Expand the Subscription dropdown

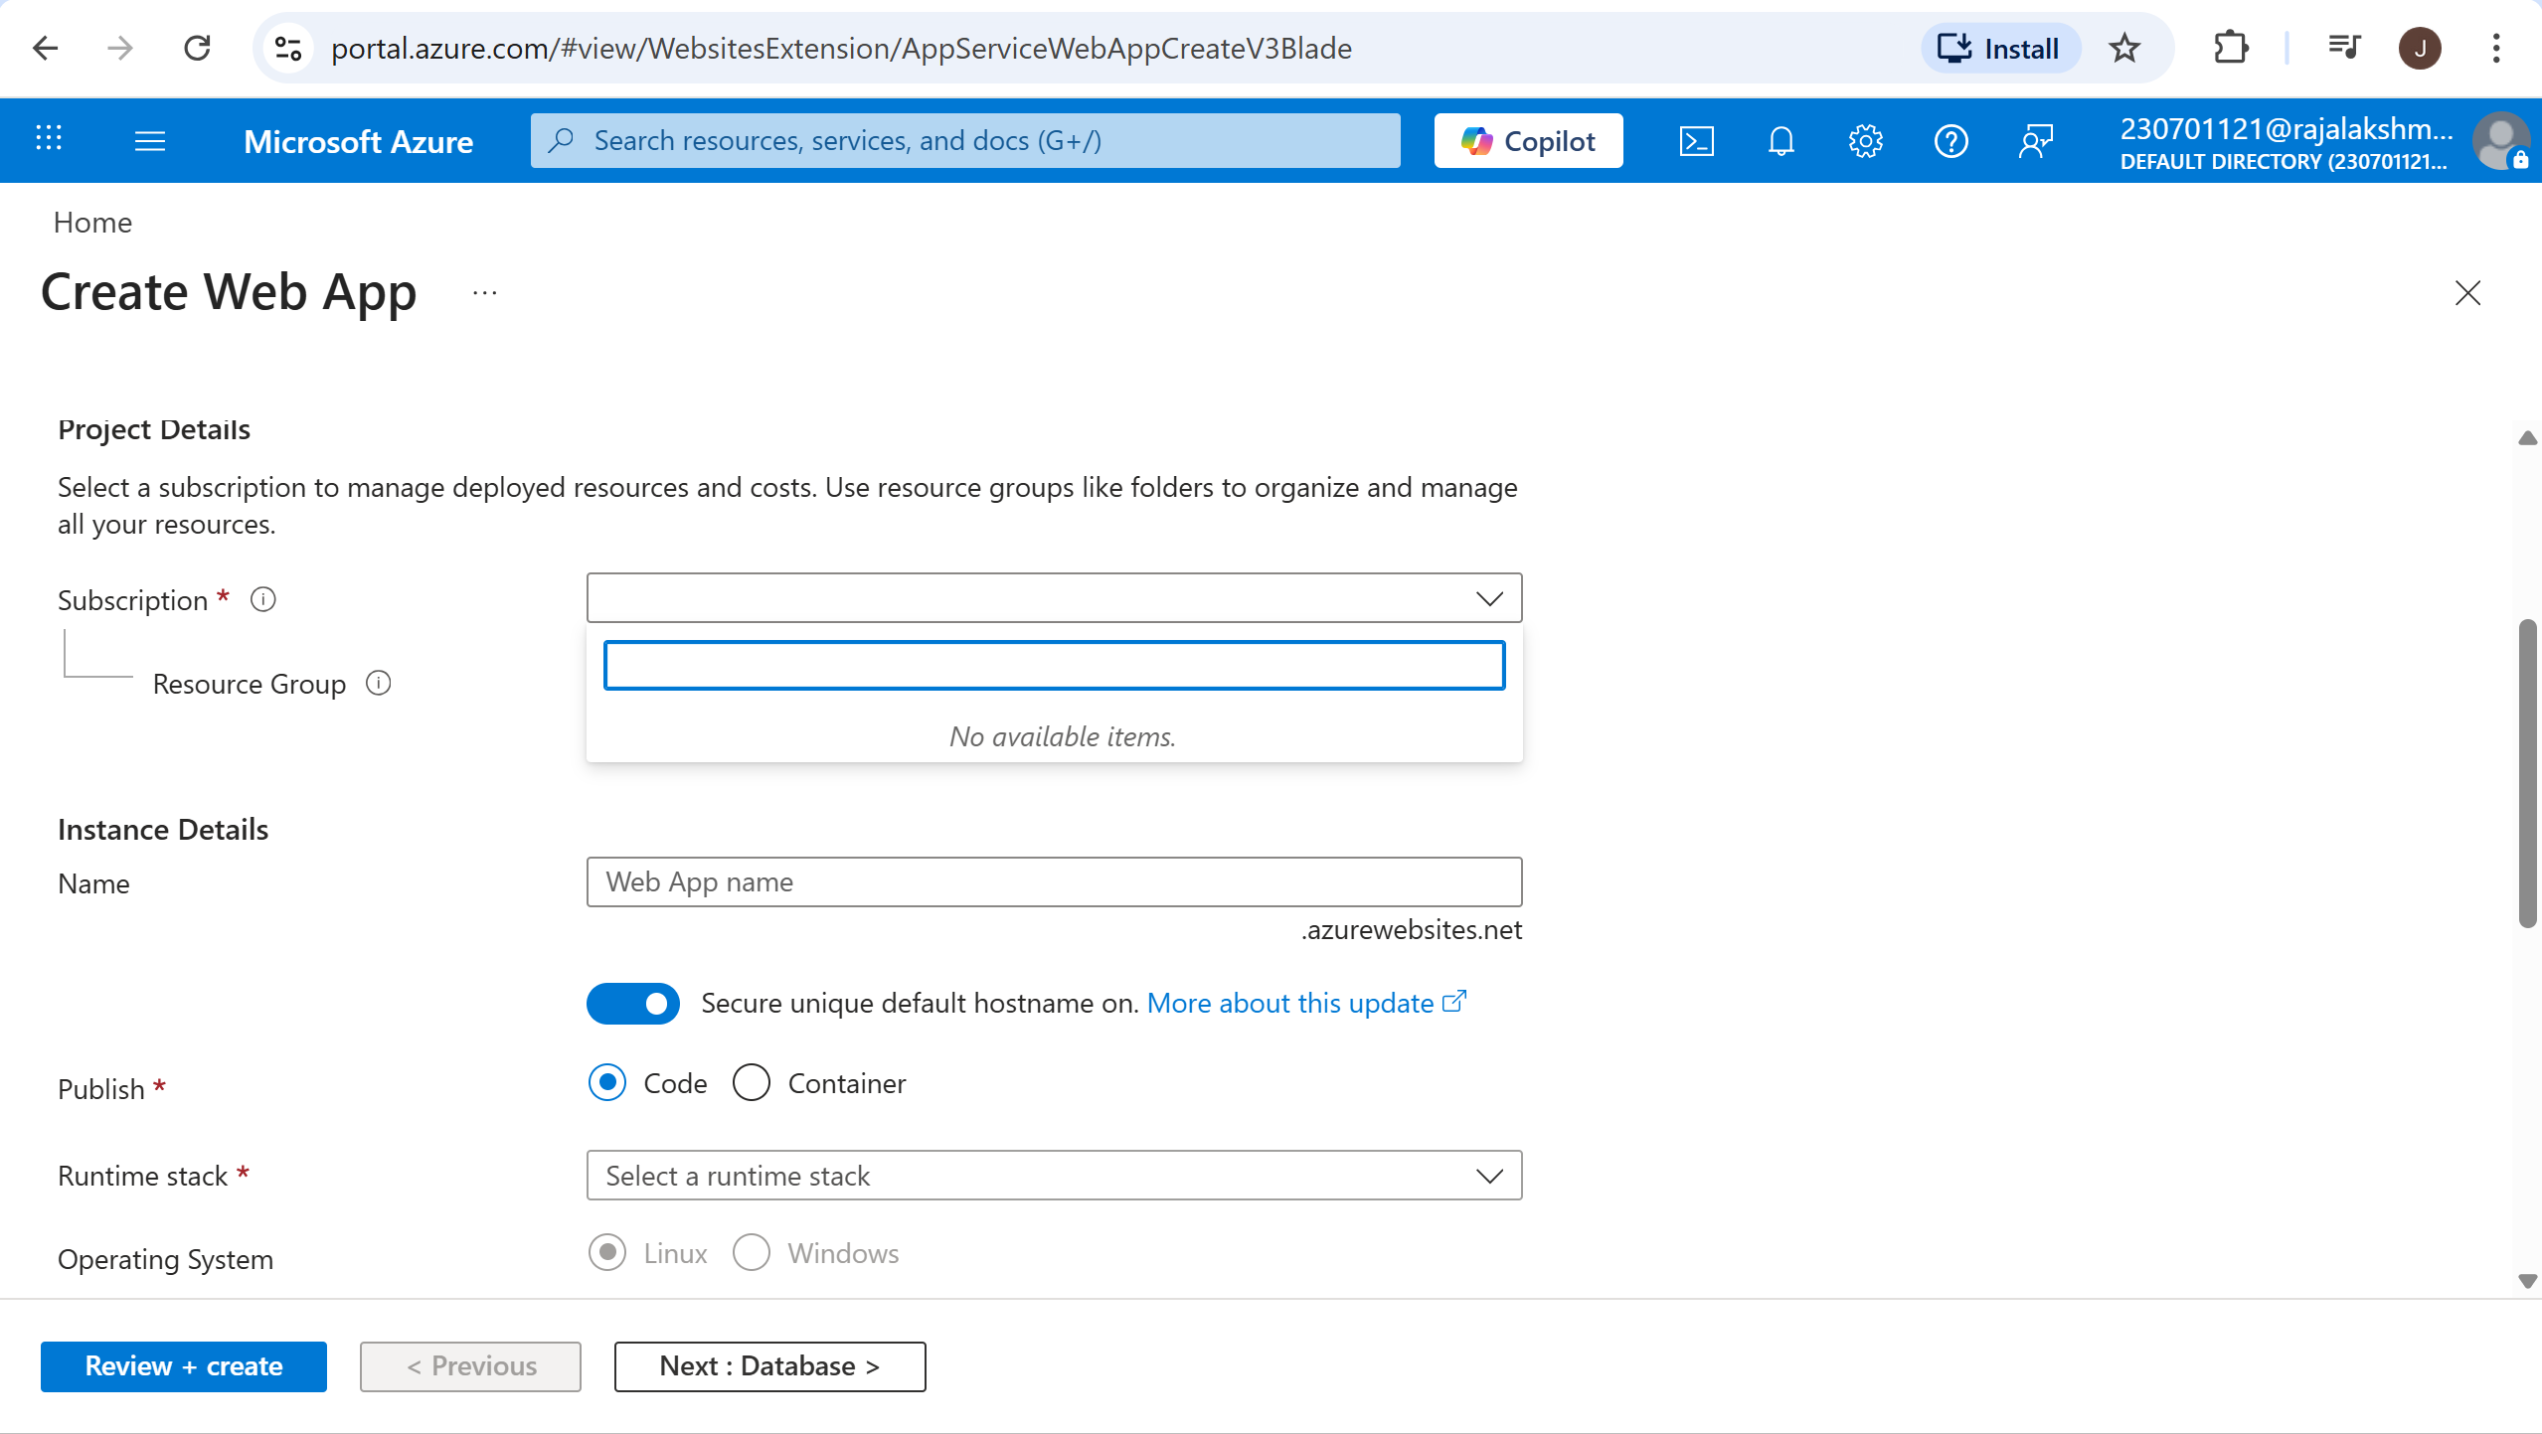[x=1054, y=597]
